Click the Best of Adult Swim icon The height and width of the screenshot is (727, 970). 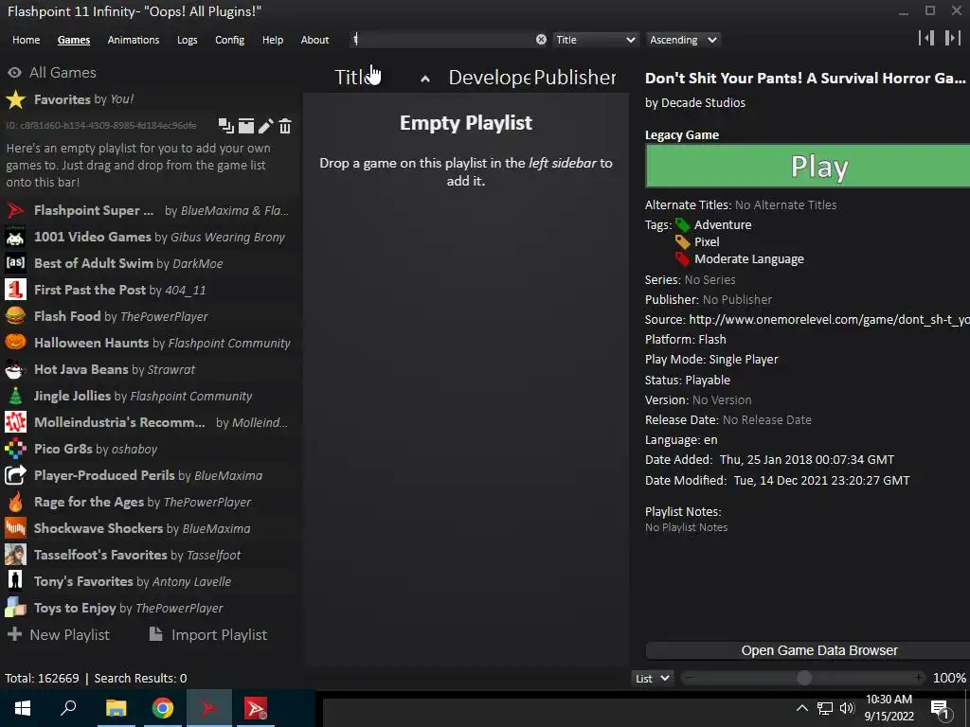(x=15, y=263)
